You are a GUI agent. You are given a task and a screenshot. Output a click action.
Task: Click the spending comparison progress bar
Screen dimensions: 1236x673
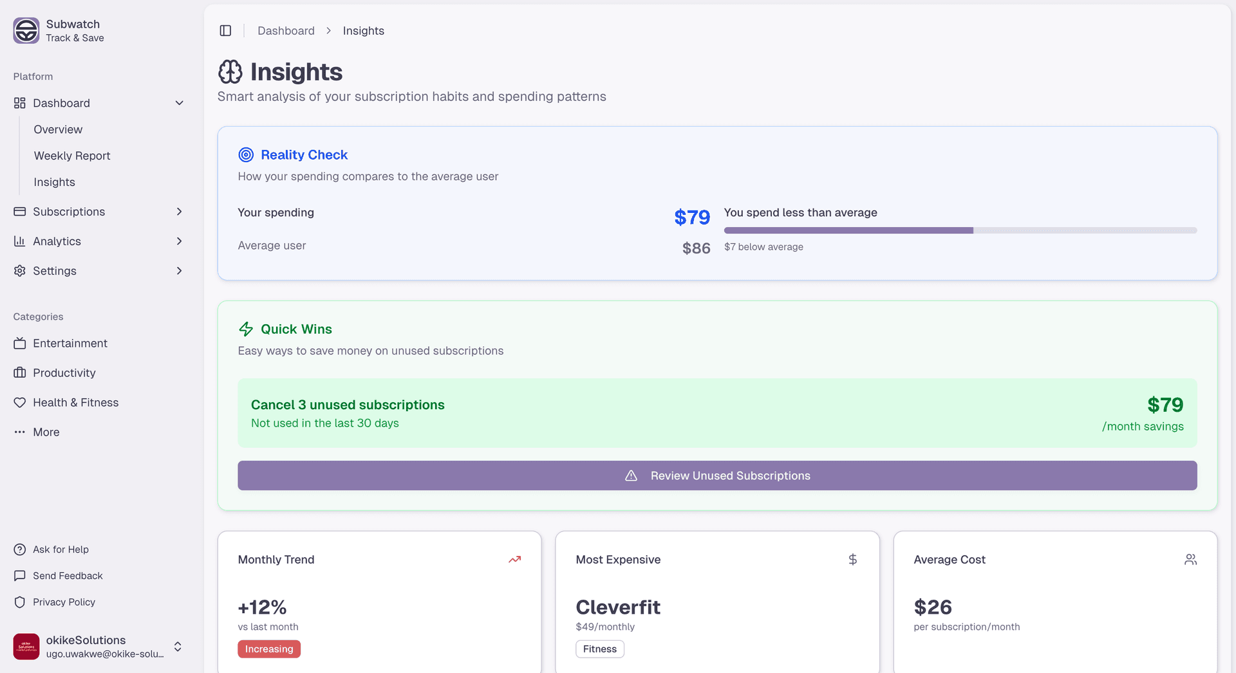point(960,230)
